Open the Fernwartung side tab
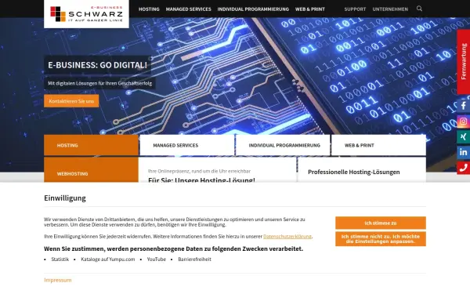This screenshot has height=294, width=470. tap(464, 62)
